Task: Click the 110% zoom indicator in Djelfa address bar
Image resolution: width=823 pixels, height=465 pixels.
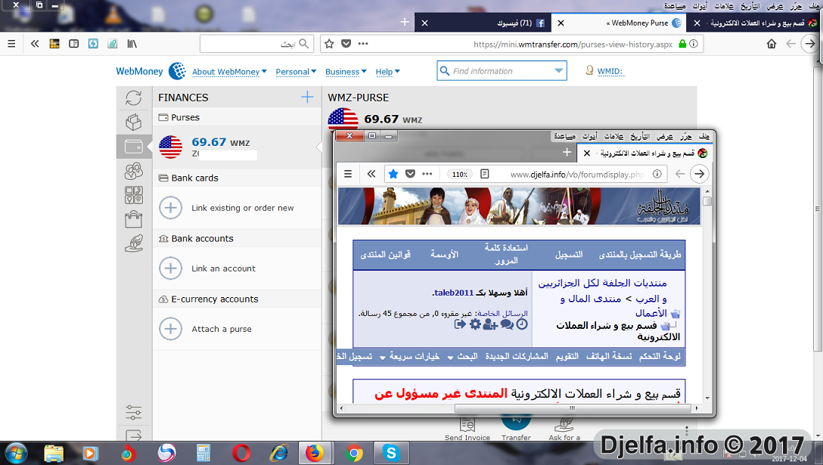Action: pos(460,174)
